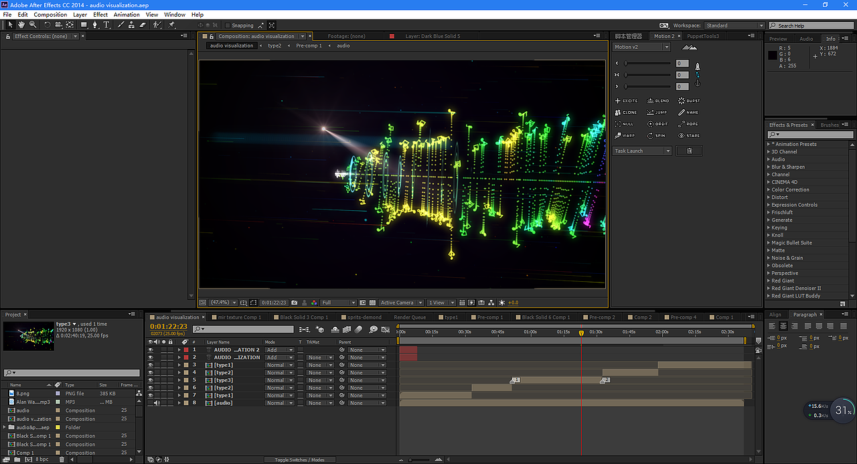Click the current time display 0:01:22:23
This screenshot has height=464, width=857.
pos(168,326)
